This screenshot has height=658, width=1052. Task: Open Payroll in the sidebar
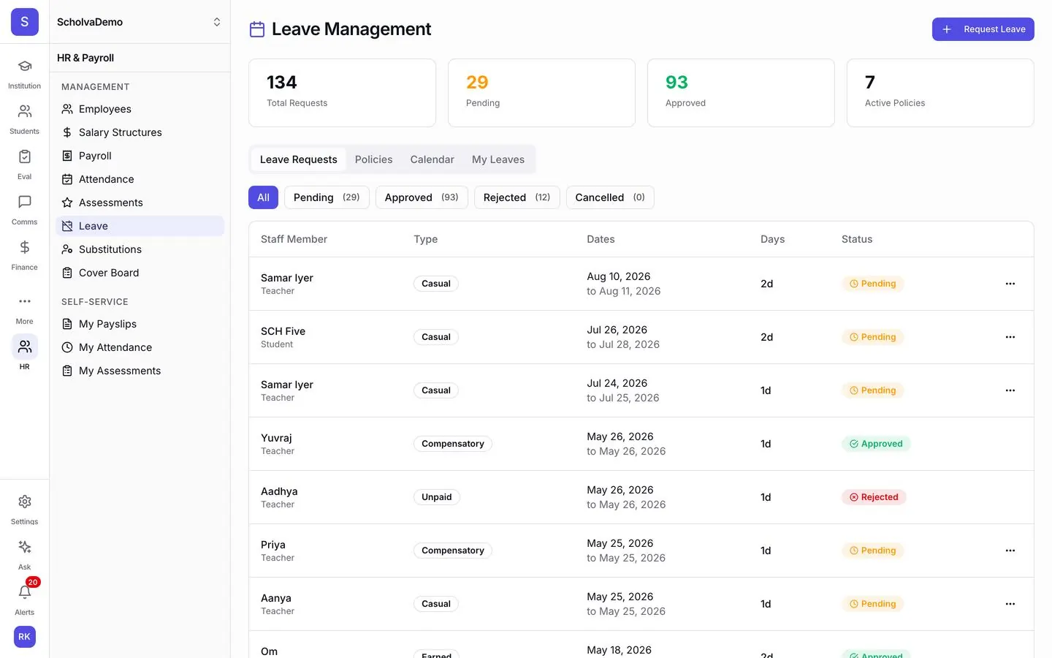coord(140,156)
